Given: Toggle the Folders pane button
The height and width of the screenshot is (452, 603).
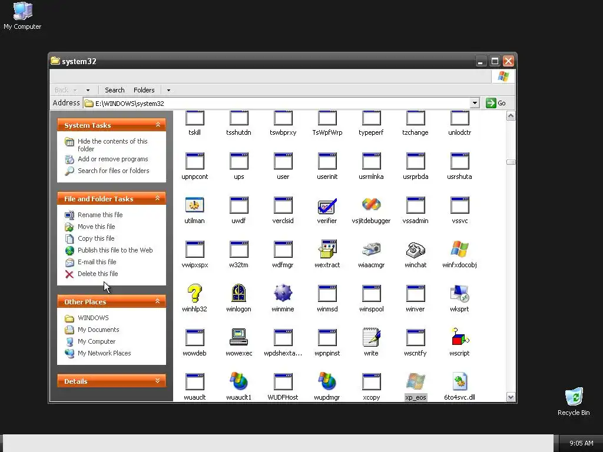Looking at the screenshot, I should (x=144, y=90).
